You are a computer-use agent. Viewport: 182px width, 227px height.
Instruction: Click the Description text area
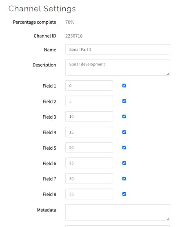[118, 67]
